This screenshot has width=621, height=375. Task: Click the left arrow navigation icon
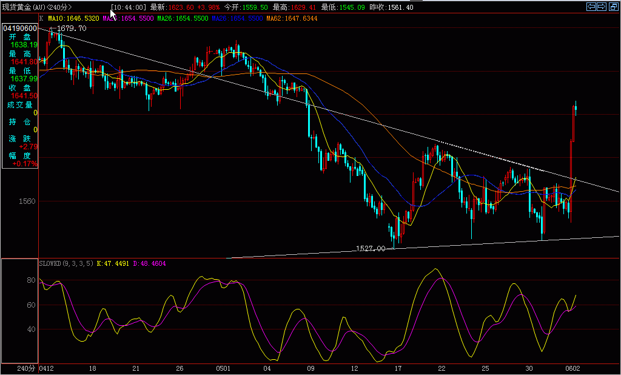(591, 6)
